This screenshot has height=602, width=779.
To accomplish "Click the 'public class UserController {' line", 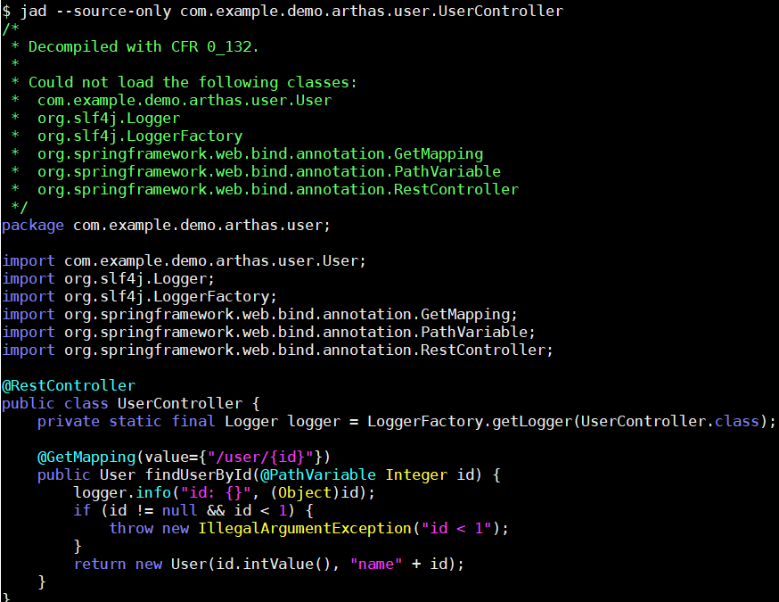I will click(131, 404).
